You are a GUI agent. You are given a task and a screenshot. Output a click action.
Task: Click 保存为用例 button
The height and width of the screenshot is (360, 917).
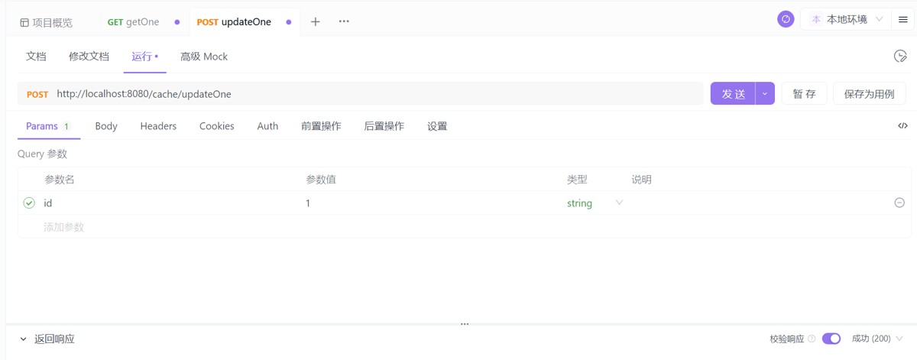(x=869, y=94)
